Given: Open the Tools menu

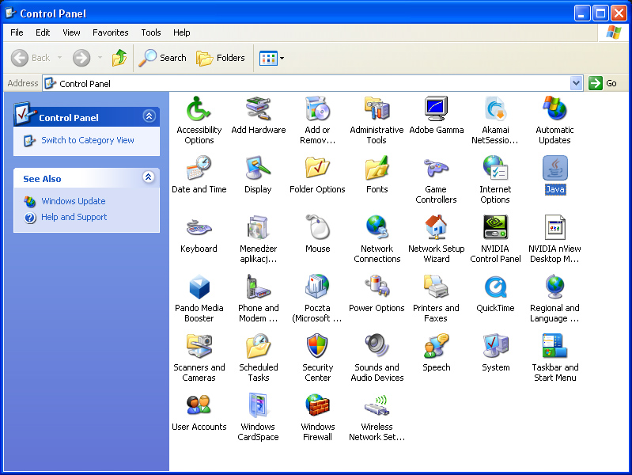Looking at the screenshot, I should click(x=151, y=32).
